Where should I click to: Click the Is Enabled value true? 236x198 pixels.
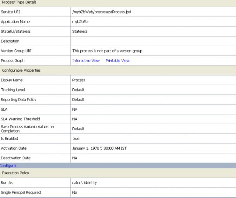[76, 138]
